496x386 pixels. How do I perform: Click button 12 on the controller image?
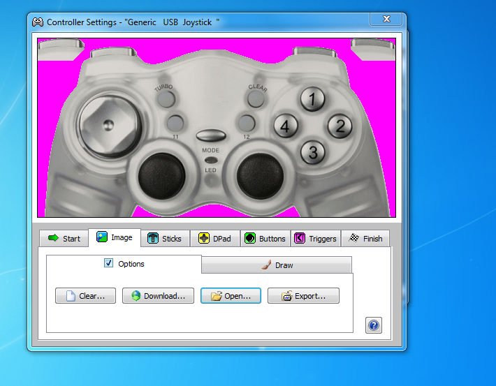(247, 123)
